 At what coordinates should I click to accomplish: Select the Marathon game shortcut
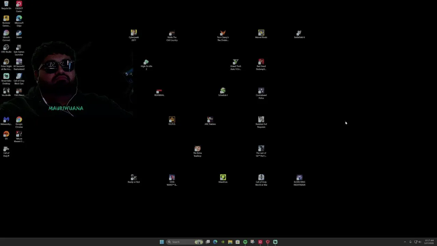[x=223, y=179]
